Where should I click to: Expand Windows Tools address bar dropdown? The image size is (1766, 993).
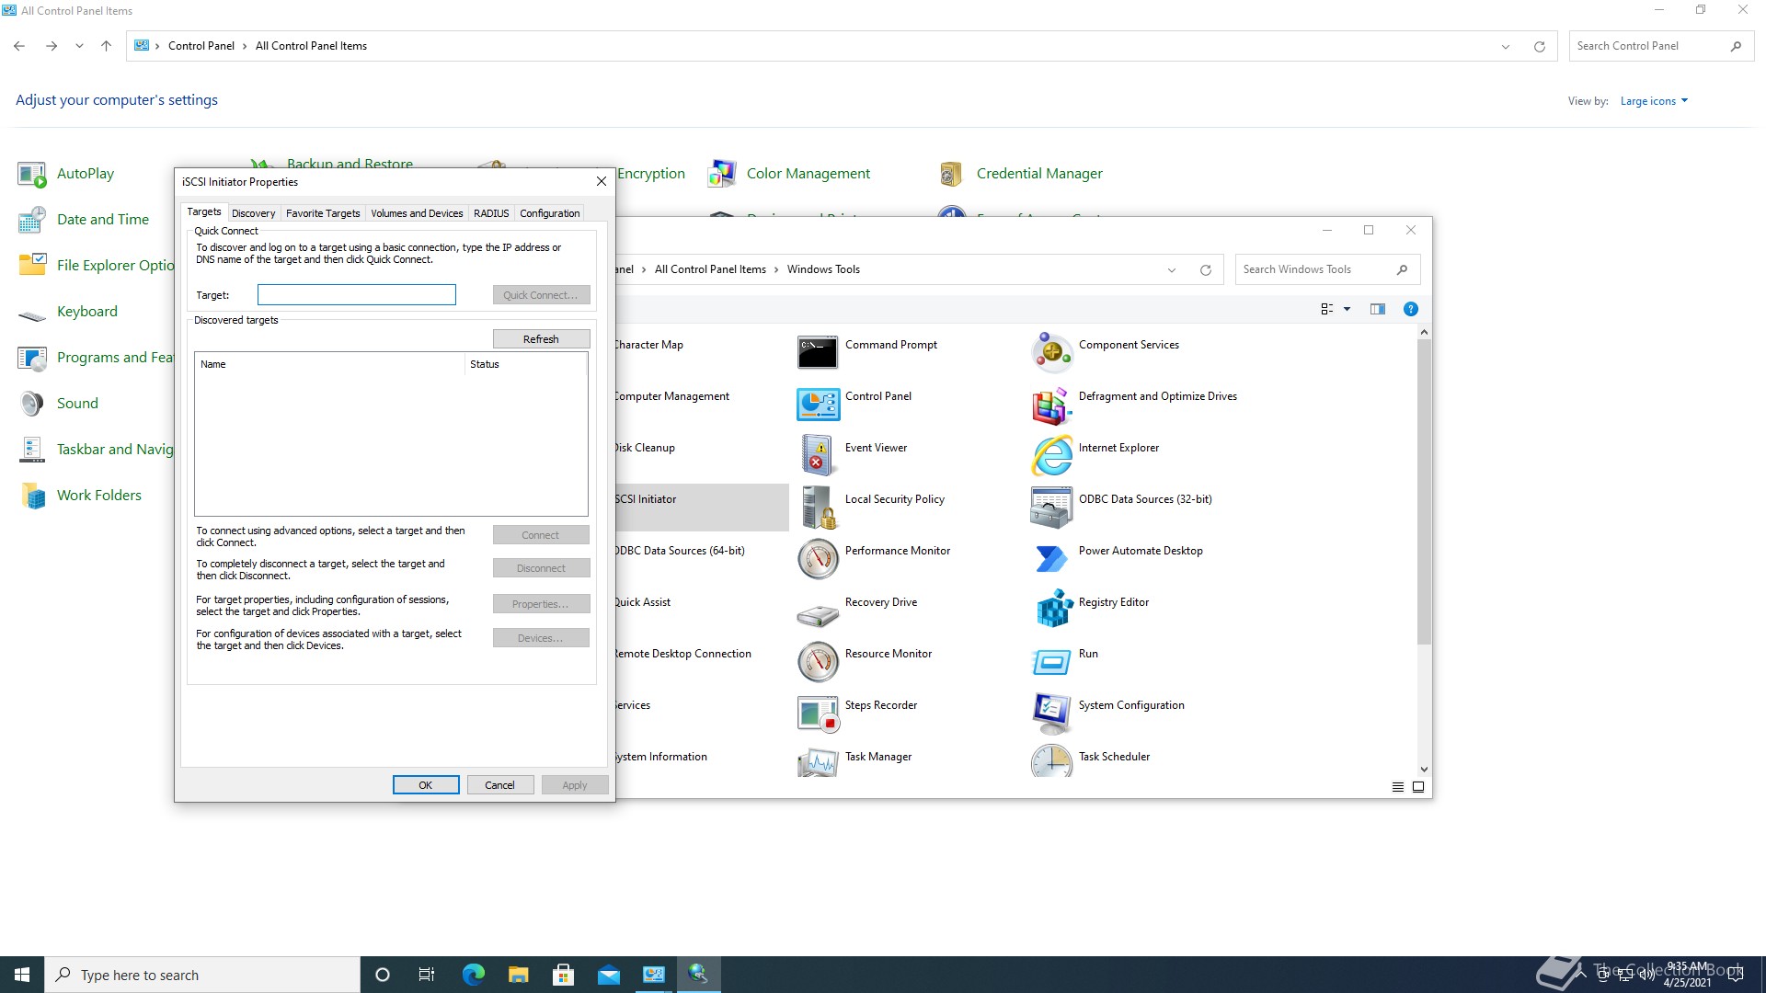pos(1172,270)
